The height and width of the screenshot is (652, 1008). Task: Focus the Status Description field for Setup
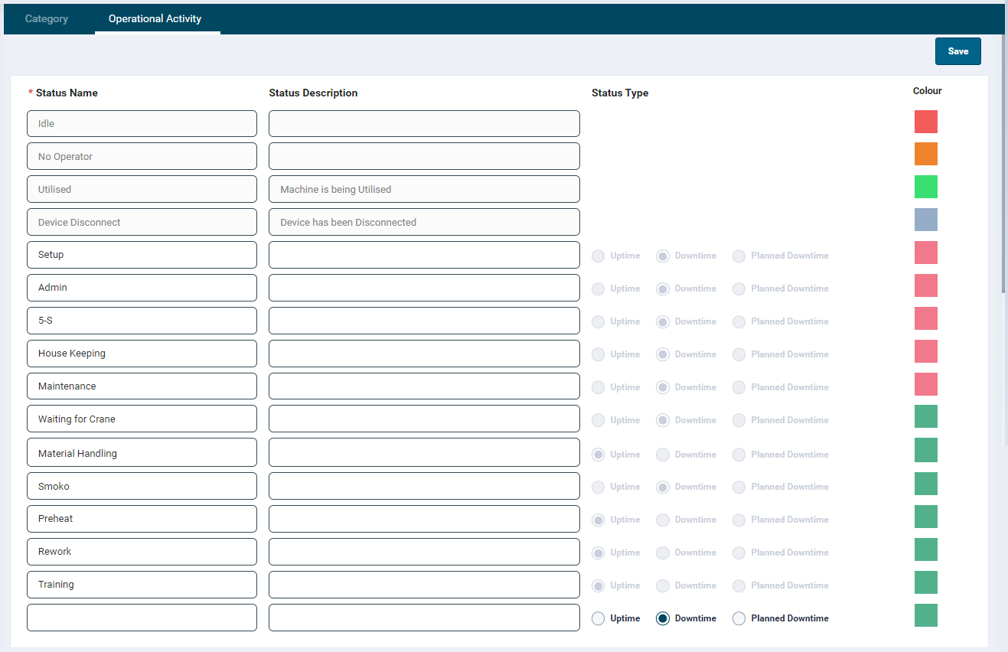click(x=424, y=255)
